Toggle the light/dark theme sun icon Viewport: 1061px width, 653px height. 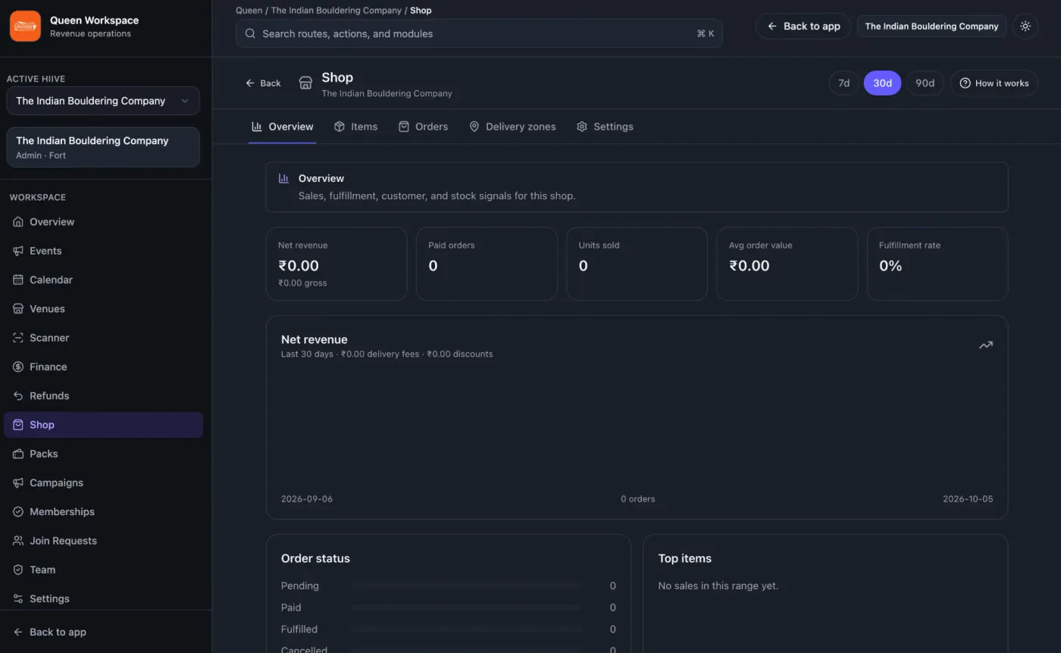pos(1025,26)
